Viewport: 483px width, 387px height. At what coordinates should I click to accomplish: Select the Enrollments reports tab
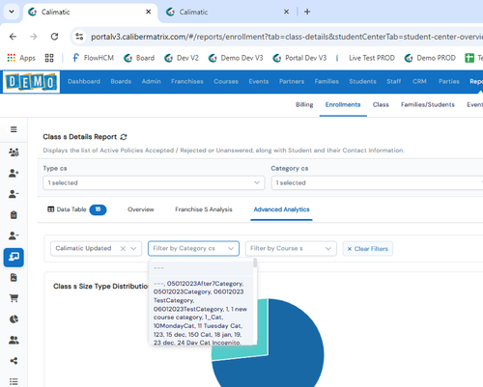[x=343, y=104]
